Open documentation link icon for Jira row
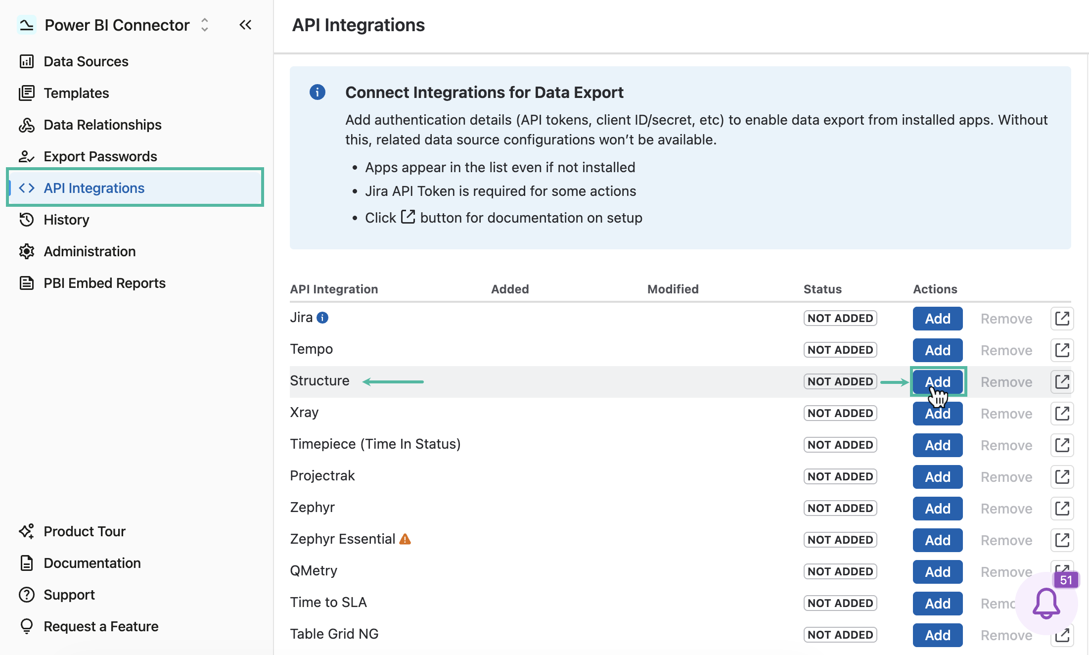The width and height of the screenshot is (1089, 655). 1062,319
